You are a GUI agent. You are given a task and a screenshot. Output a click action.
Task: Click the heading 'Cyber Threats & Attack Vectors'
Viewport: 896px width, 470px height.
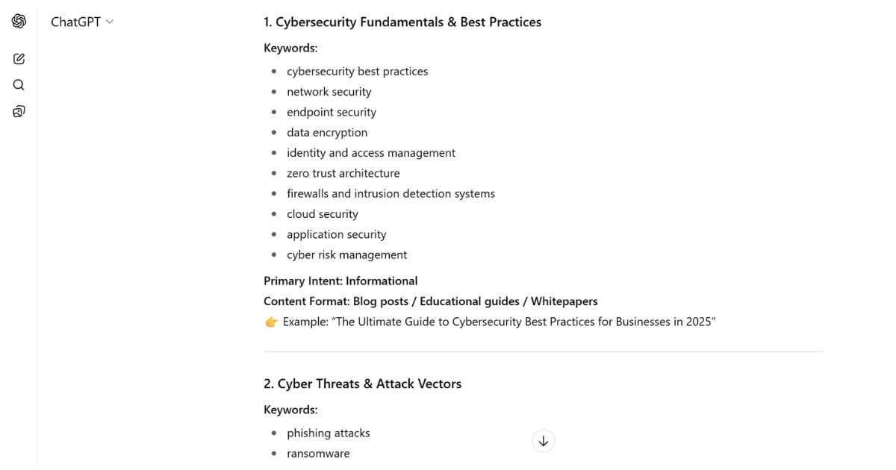362,384
